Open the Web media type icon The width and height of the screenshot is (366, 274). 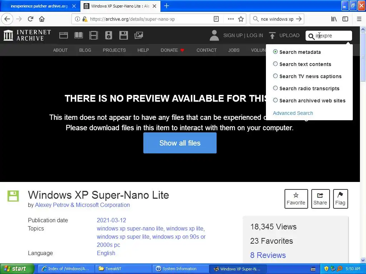click(64, 35)
